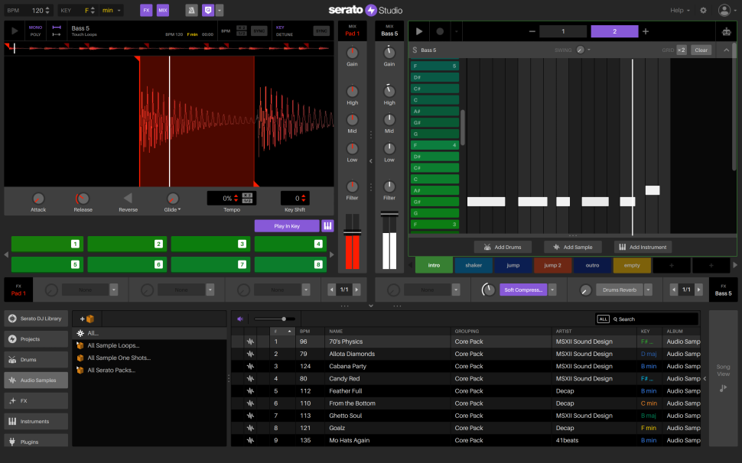The height and width of the screenshot is (463, 742).
Task: Click Add Drums button
Action: (503, 247)
